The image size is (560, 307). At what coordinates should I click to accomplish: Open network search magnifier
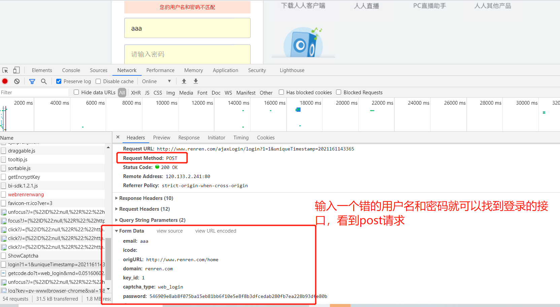tap(44, 81)
